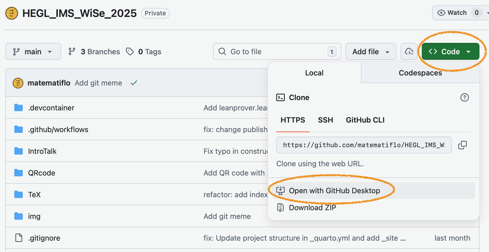Download the repository as ZIP
Screen dimensions: 489x252
pos(312,208)
